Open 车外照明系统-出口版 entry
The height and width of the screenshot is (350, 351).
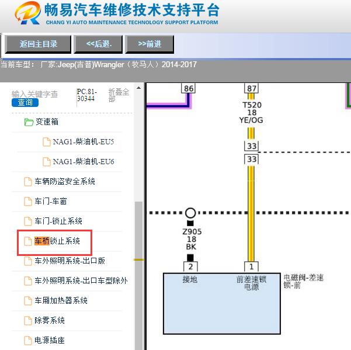tap(70, 261)
